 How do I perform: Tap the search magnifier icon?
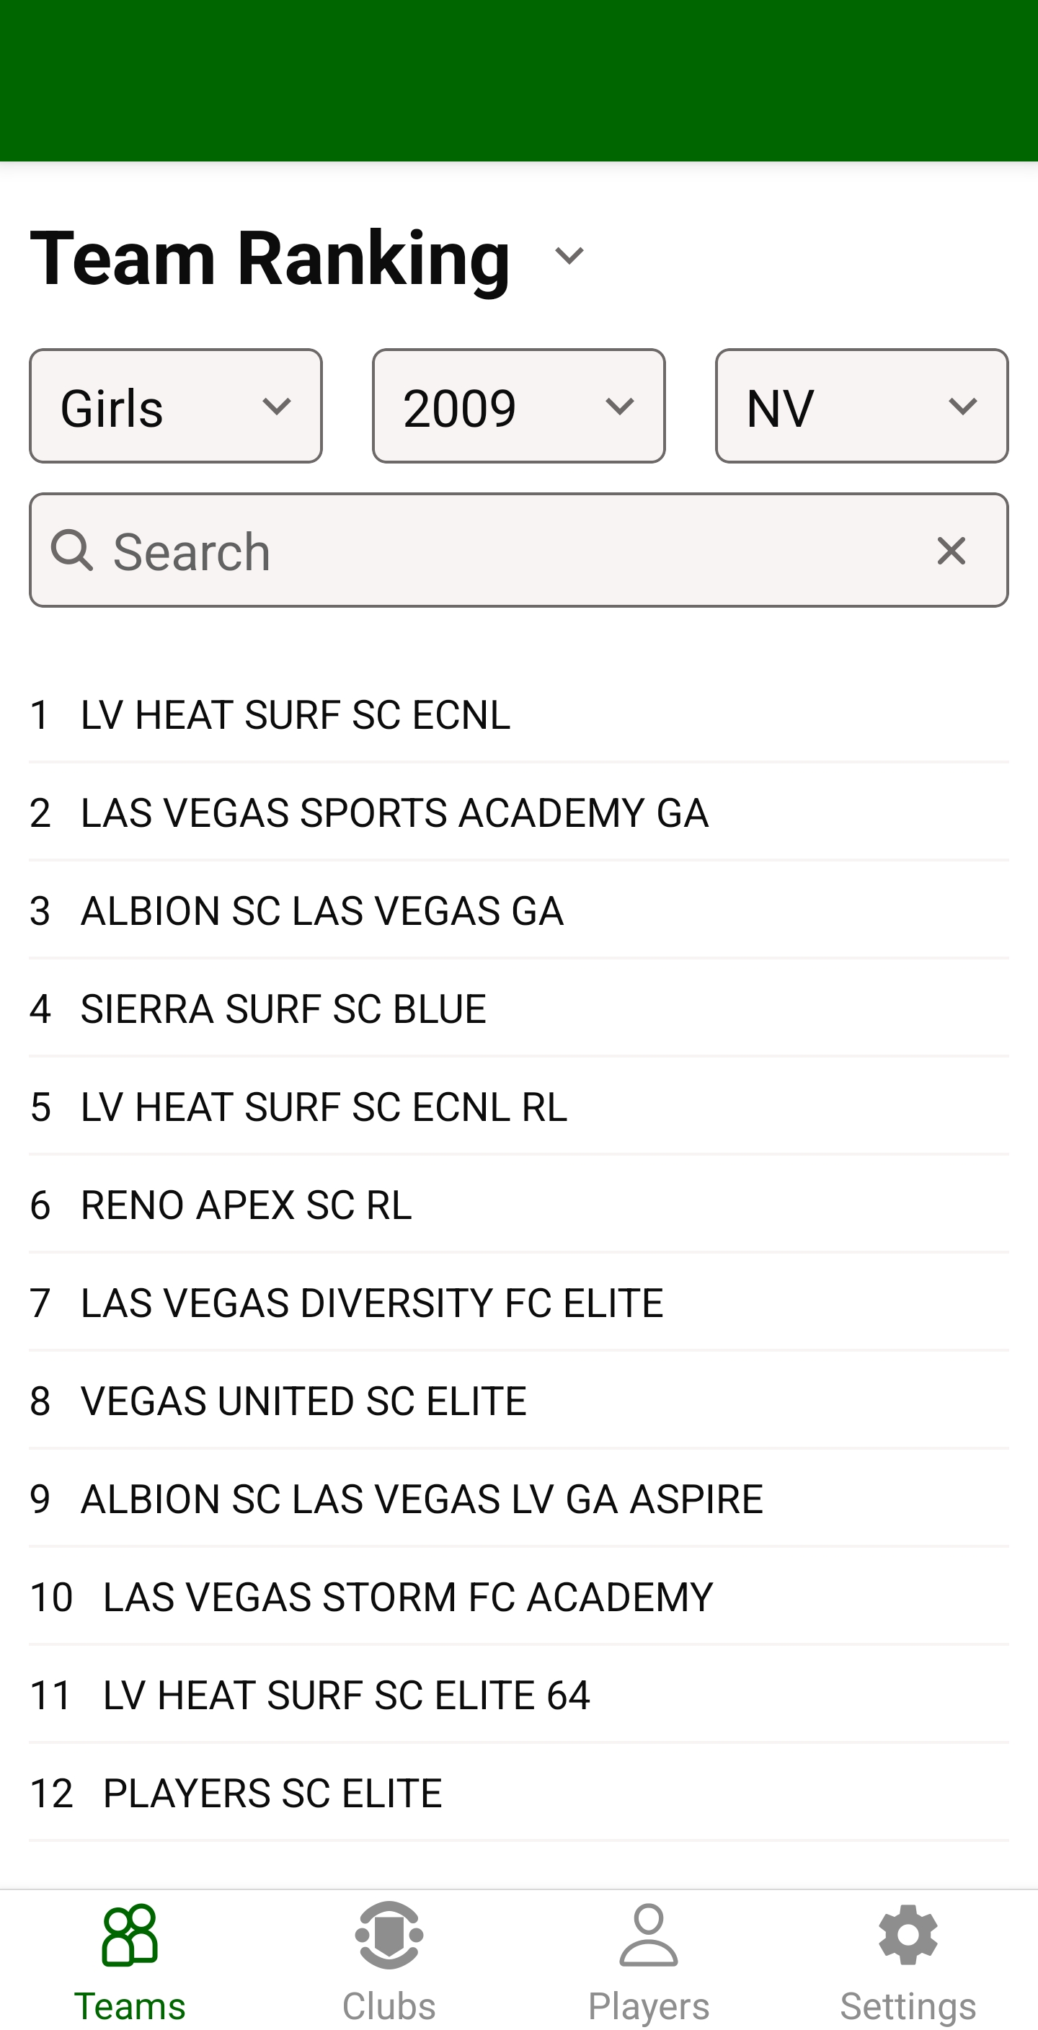71,551
